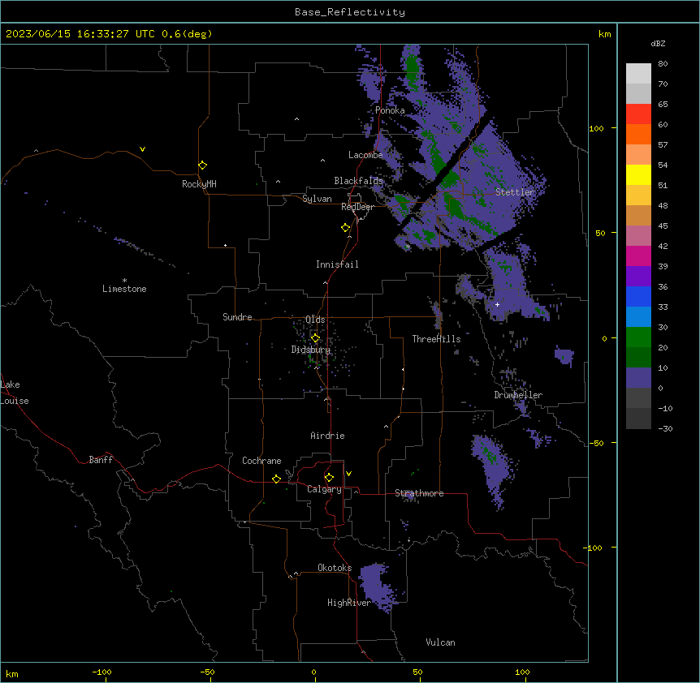Click the ThreeHills label
The width and height of the screenshot is (700, 683).
tap(436, 339)
